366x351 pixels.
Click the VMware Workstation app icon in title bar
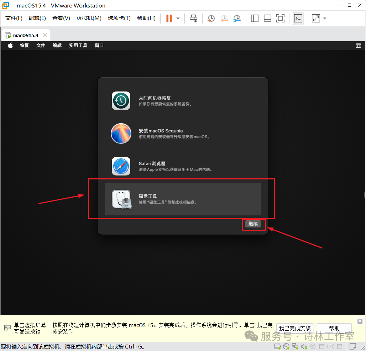pos(5,5)
